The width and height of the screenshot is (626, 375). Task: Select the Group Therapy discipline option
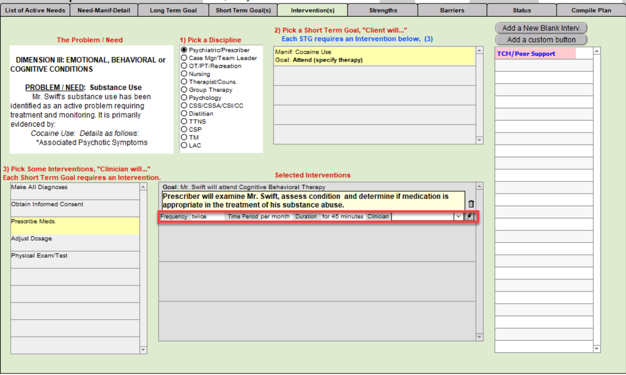click(184, 90)
